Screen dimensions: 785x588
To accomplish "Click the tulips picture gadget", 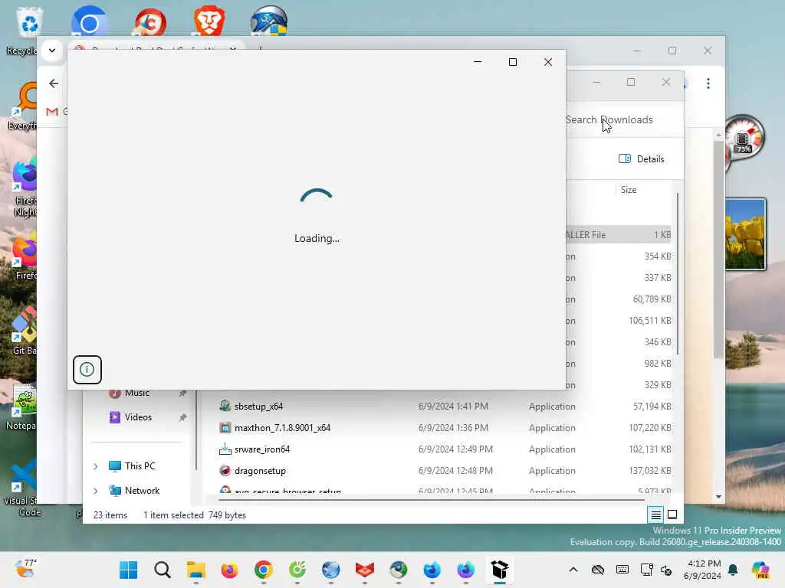I will click(745, 234).
